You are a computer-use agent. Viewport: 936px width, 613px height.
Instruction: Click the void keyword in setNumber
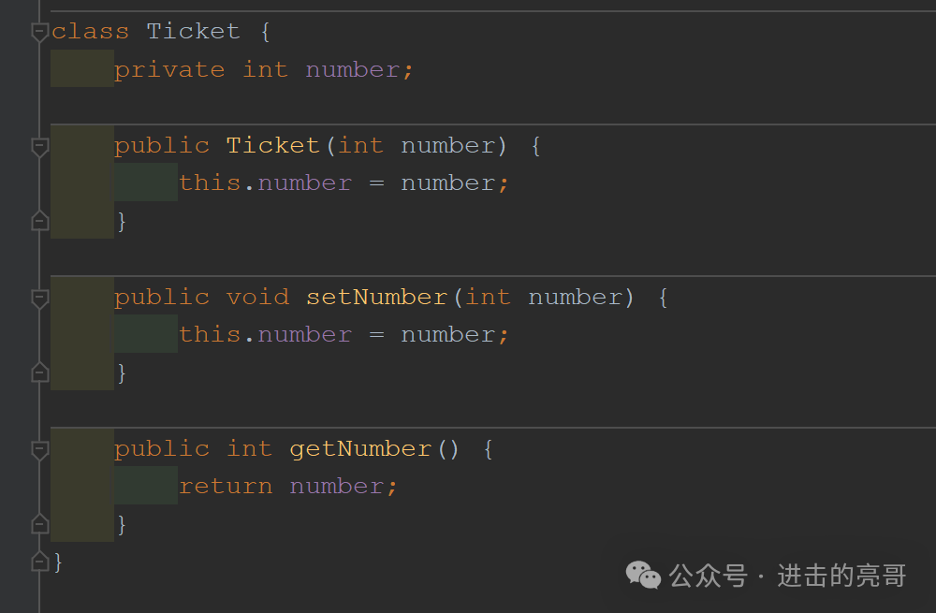[x=258, y=298]
